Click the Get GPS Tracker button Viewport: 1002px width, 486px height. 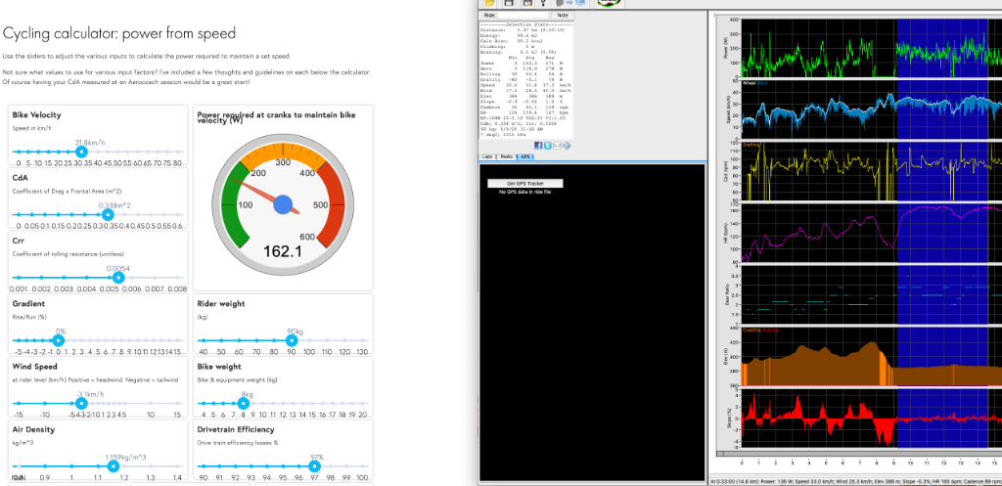click(x=525, y=183)
